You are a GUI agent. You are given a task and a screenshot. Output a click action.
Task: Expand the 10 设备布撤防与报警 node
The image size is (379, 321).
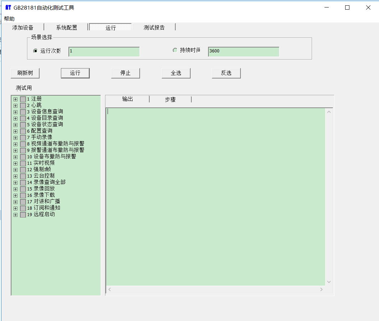(x=15, y=157)
